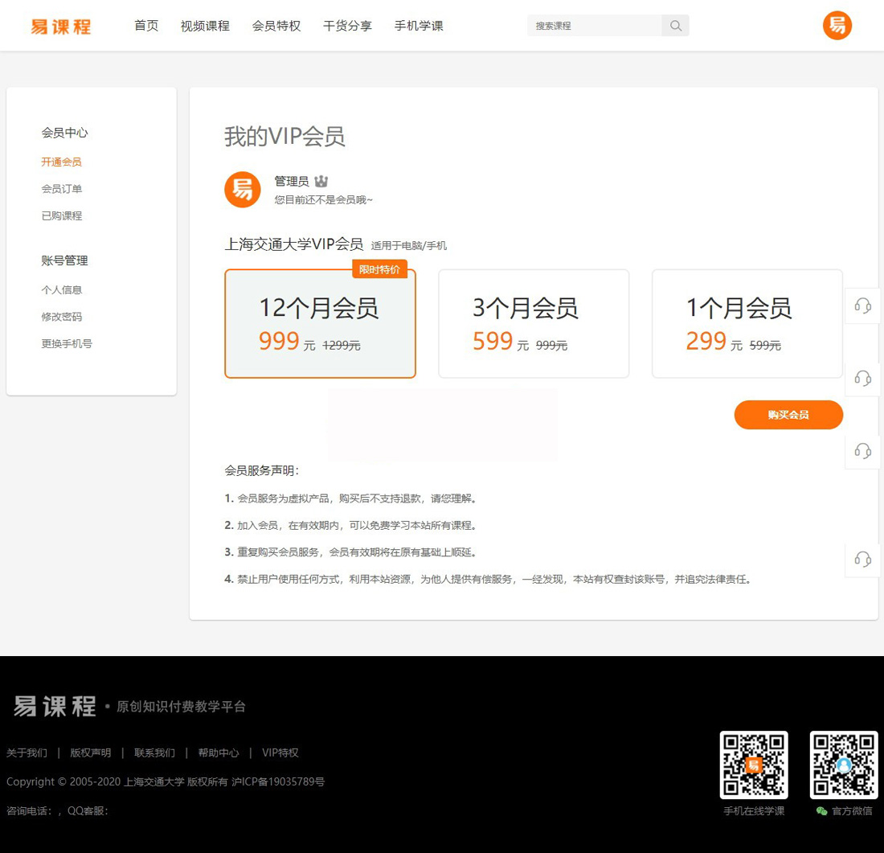The height and width of the screenshot is (853, 884).
Task: Click the topmost headset support icon
Action: pos(862,306)
